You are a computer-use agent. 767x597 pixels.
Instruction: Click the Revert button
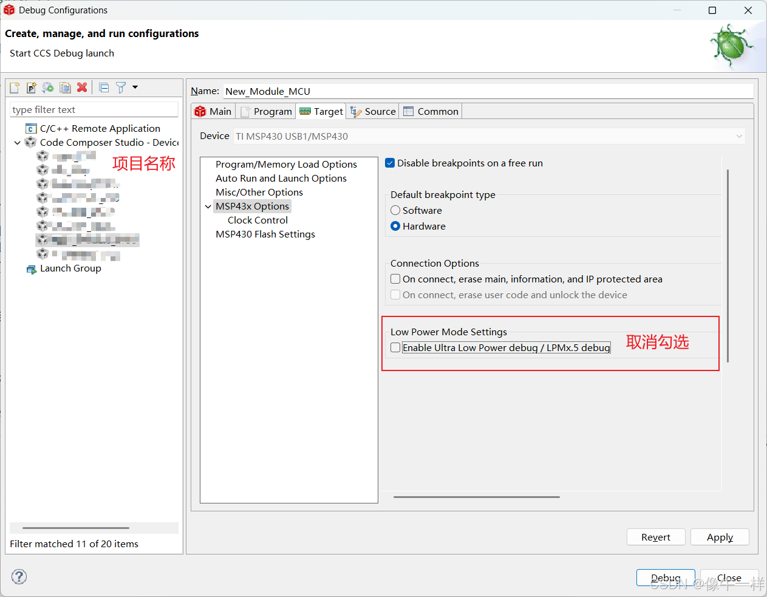[x=656, y=537]
